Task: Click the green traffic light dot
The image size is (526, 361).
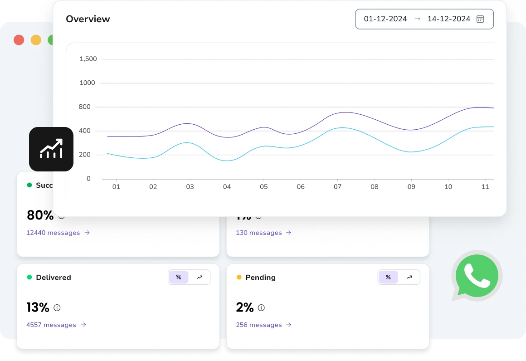Action: click(x=53, y=40)
